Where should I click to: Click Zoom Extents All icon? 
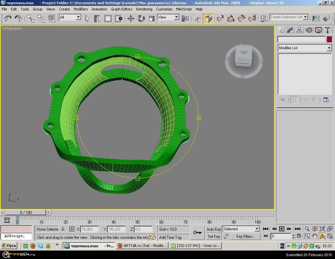click(330, 229)
